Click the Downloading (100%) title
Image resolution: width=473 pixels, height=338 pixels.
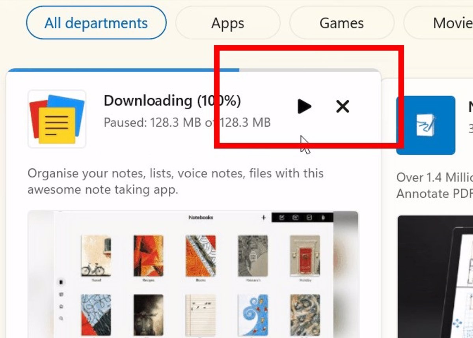point(172,101)
